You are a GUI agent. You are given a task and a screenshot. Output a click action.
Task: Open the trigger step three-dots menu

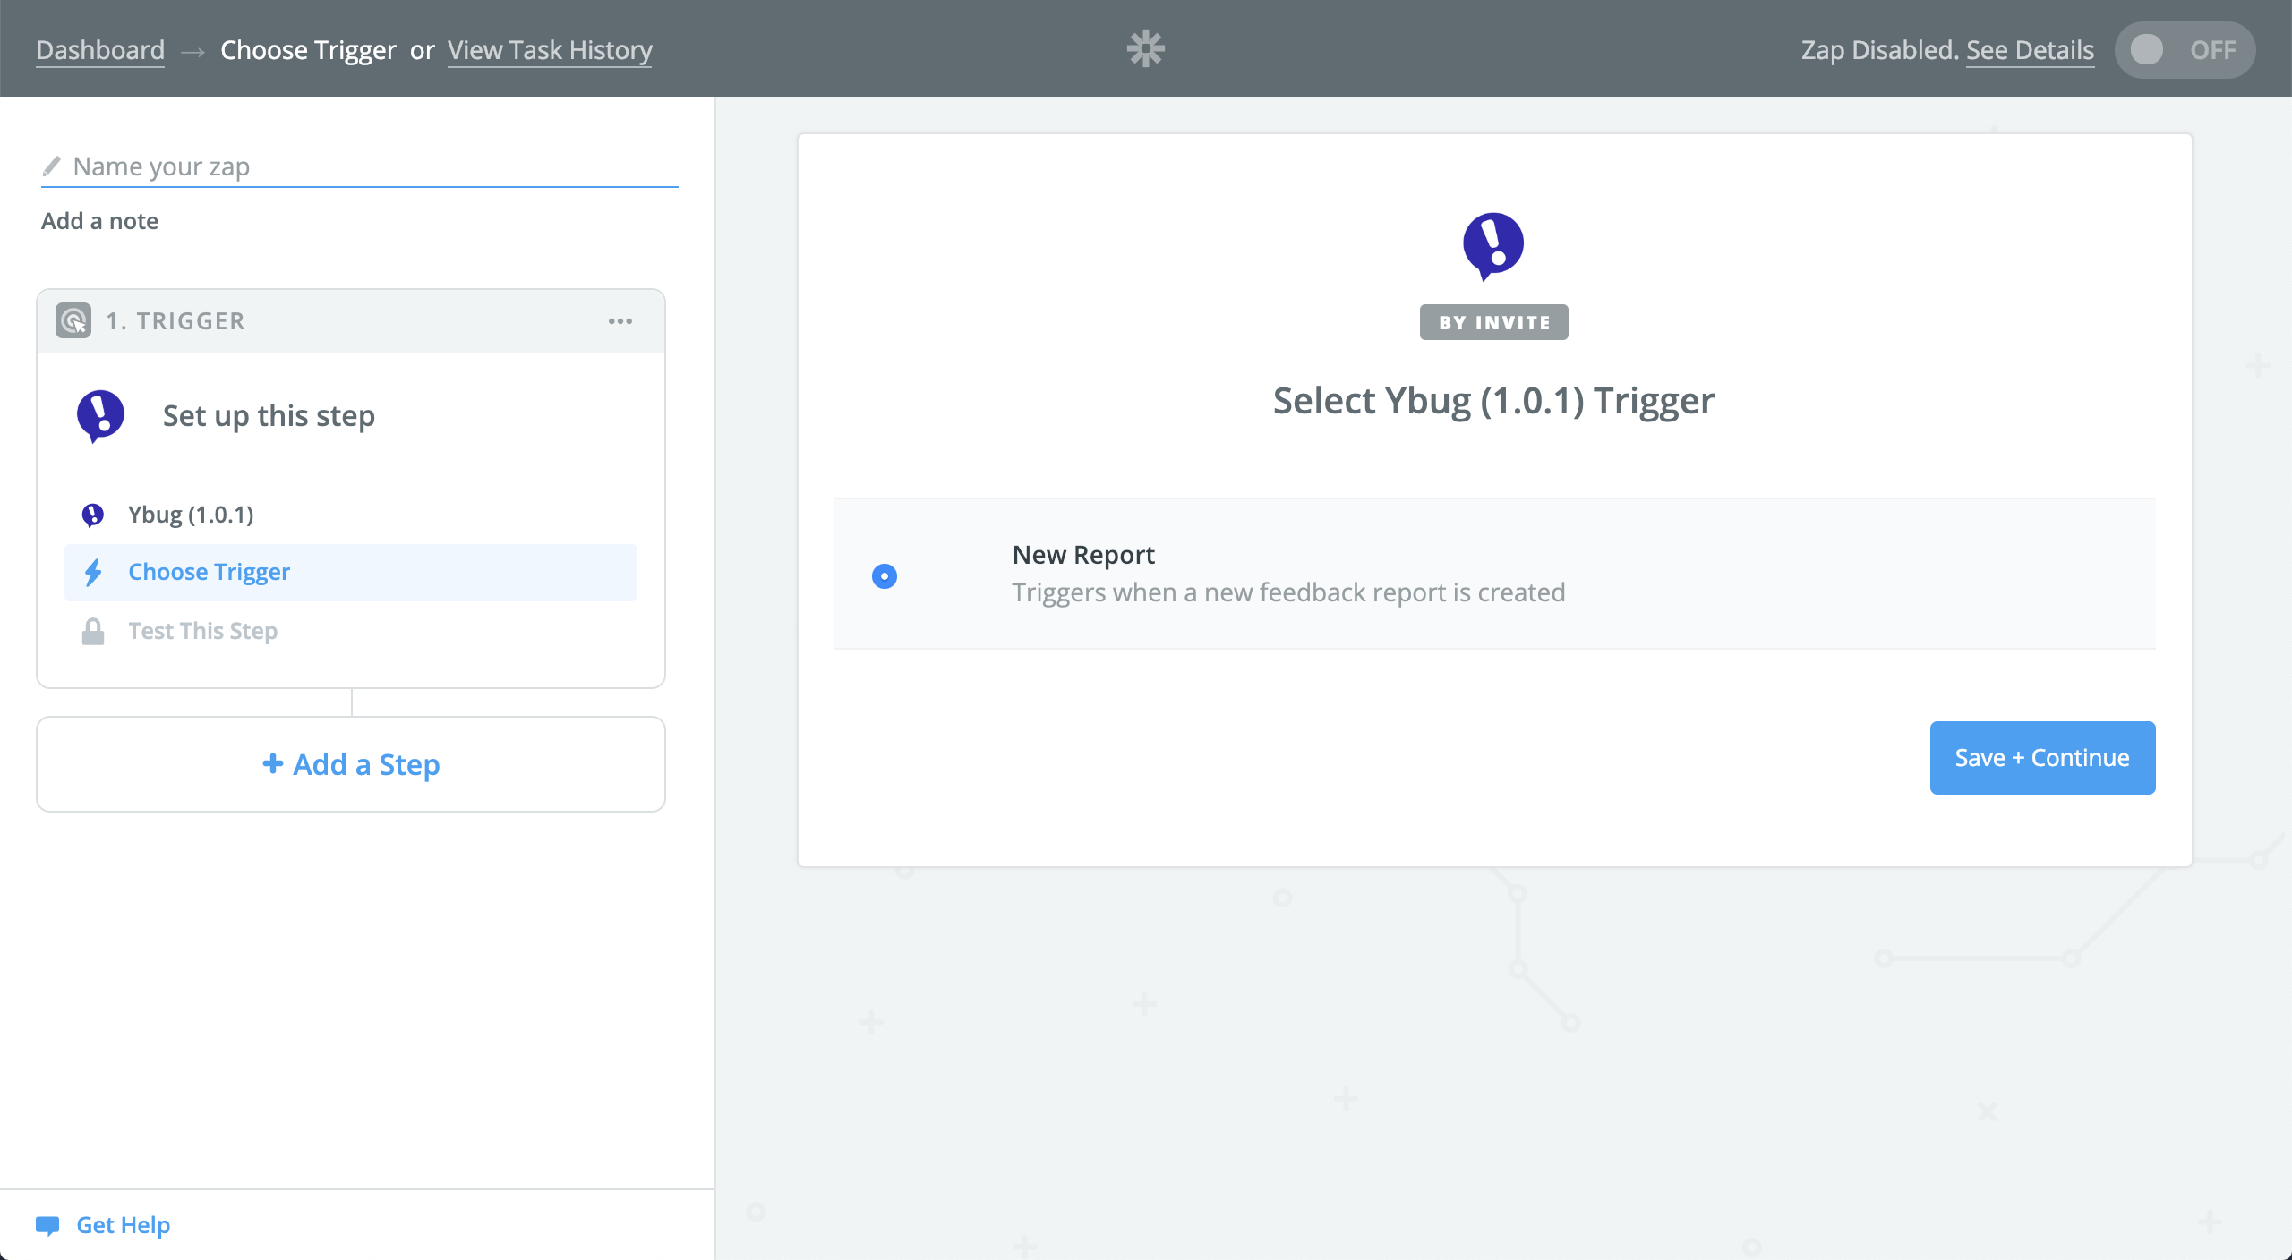(x=620, y=320)
